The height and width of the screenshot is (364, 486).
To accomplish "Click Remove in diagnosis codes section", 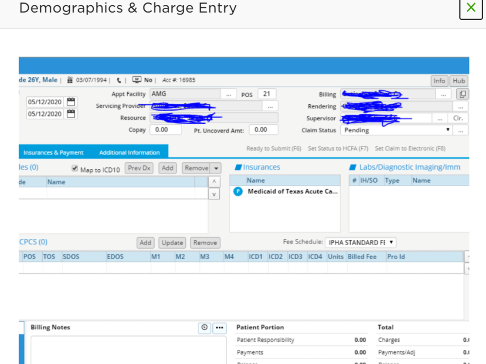I will click(196, 168).
